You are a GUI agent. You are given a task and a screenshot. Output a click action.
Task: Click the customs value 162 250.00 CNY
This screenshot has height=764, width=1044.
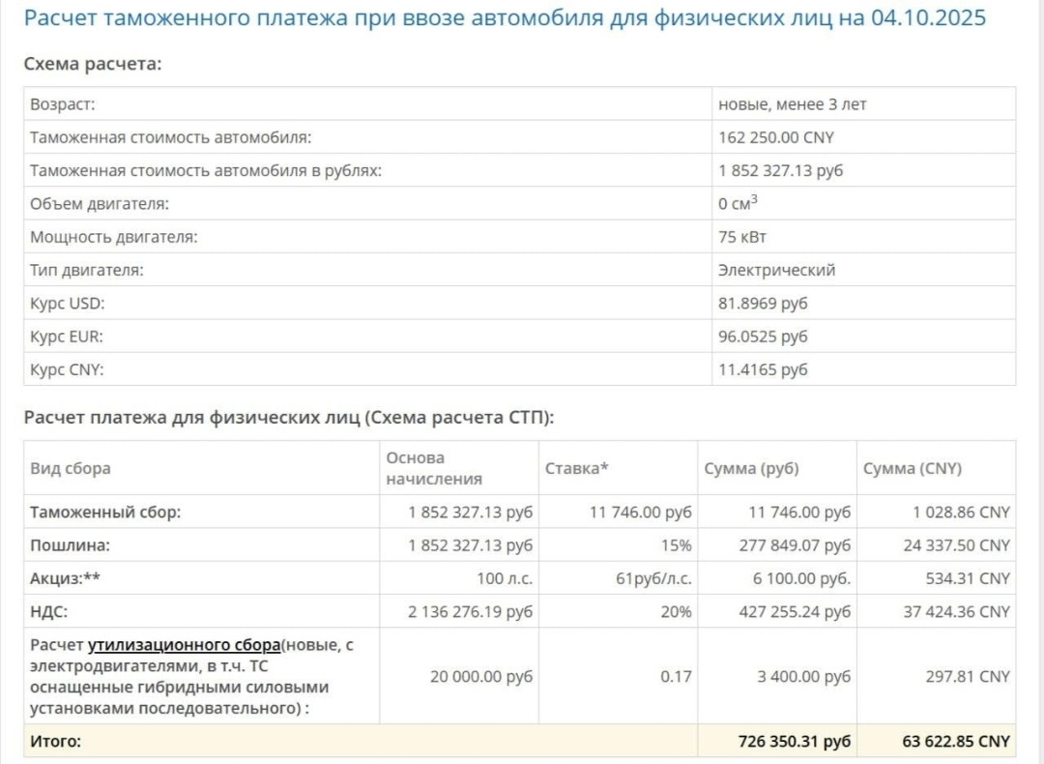(775, 137)
